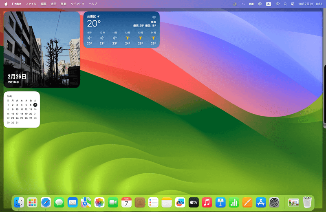Start FaceTime from the Dock
Viewport: 326px width, 212px height.
pyautogui.click(x=113, y=202)
